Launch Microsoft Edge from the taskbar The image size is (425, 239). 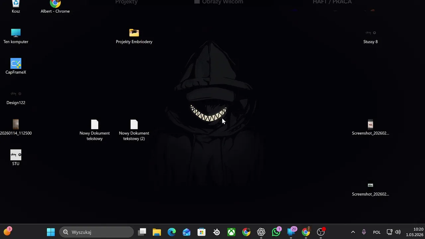coord(172,232)
